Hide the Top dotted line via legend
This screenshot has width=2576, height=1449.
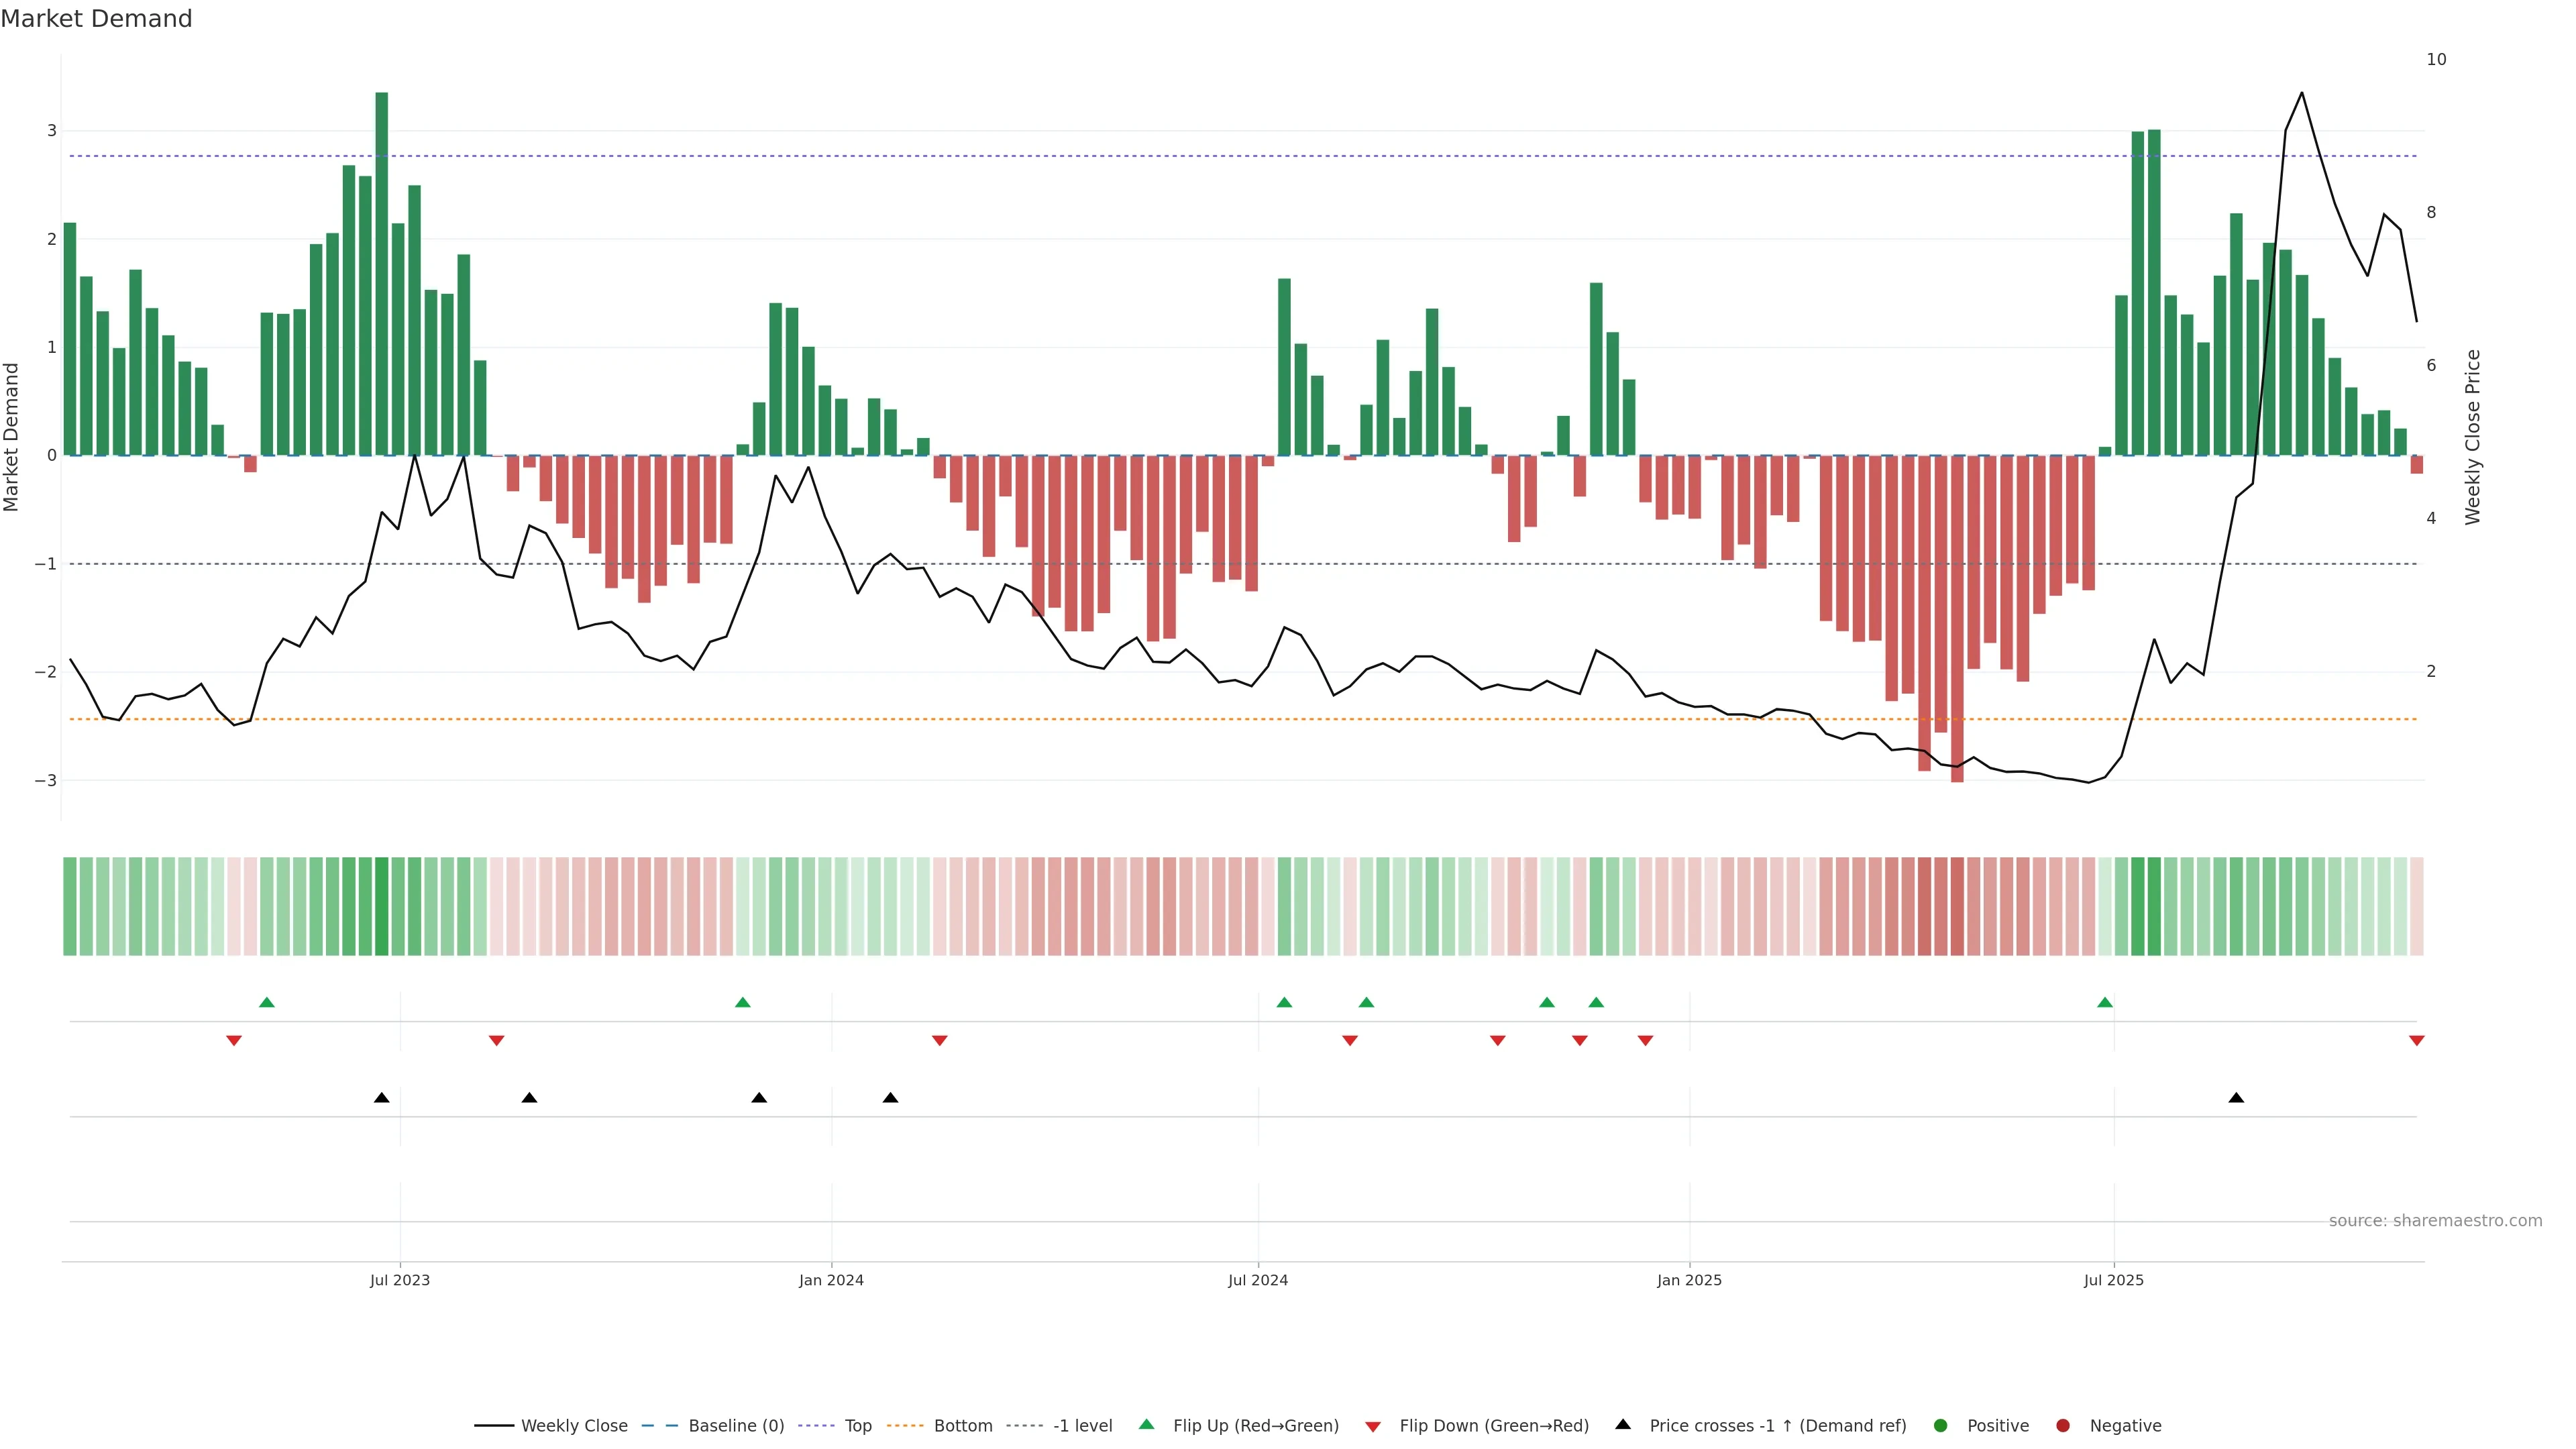857,1425
